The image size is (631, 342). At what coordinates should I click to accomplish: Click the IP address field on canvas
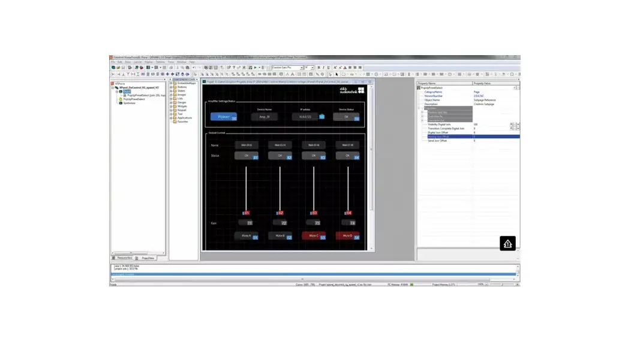click(305, 117)
